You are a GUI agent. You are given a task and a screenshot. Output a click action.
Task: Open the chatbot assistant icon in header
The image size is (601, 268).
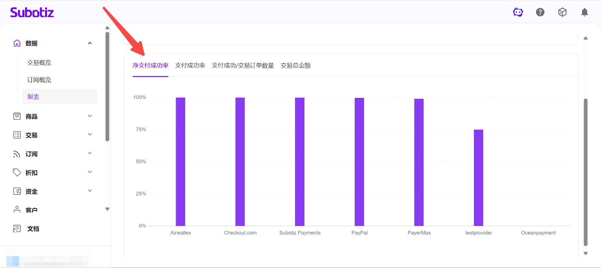pyautogui.click(x=518, y=12)
